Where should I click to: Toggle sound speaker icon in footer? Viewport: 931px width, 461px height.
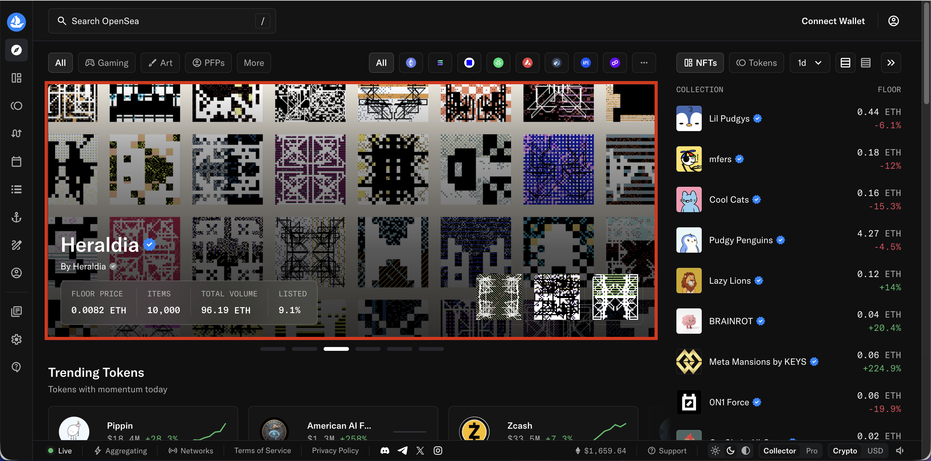[x=900, y=451]
